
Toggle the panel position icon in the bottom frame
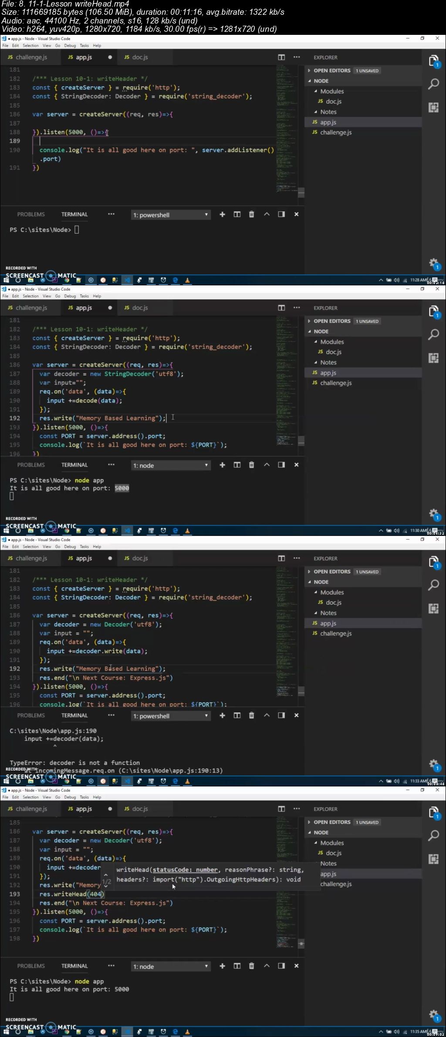pyautogui.click(x=281, y=966)
